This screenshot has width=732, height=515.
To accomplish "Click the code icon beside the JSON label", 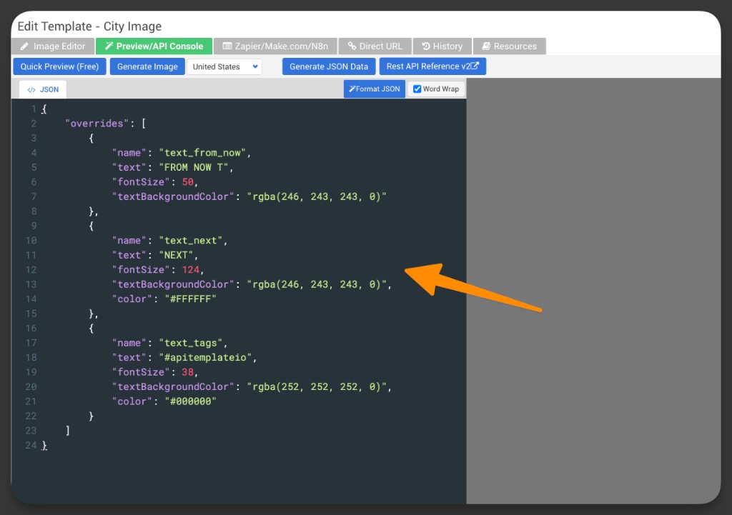I will click(32, 89).
